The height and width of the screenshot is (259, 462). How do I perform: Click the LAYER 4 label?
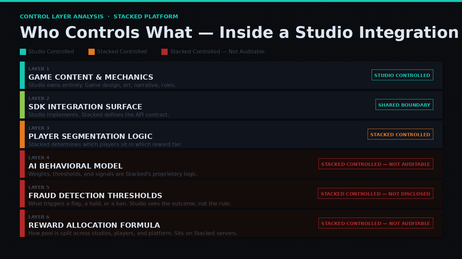pyautogui.click(x=39, y=158)
